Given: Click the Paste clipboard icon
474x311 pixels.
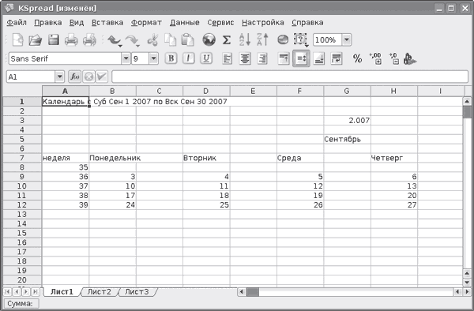Looking at the screenshot, I should pos(188,39).
